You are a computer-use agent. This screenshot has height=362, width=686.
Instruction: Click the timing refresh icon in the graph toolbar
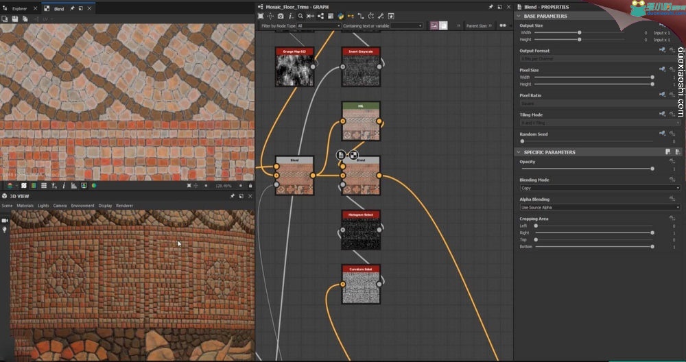pos(370,16)
